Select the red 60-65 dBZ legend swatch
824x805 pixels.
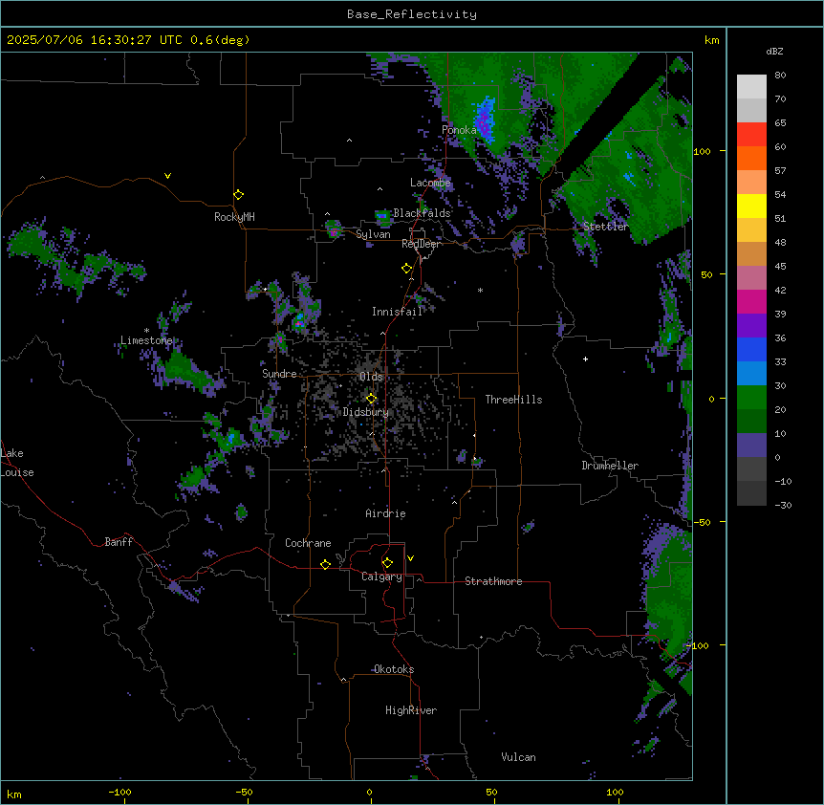pos(751,135)
